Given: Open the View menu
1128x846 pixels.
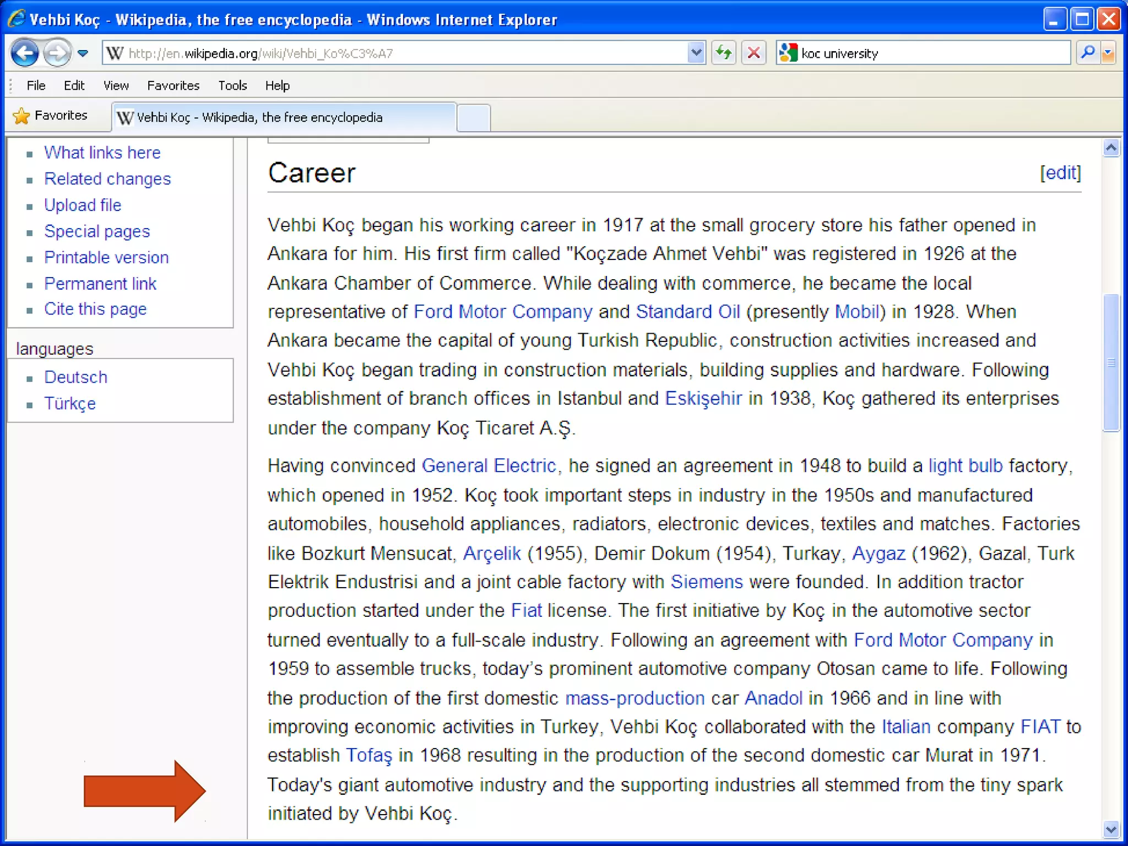Looking at the screenshot, I should [x=116, y=85].
